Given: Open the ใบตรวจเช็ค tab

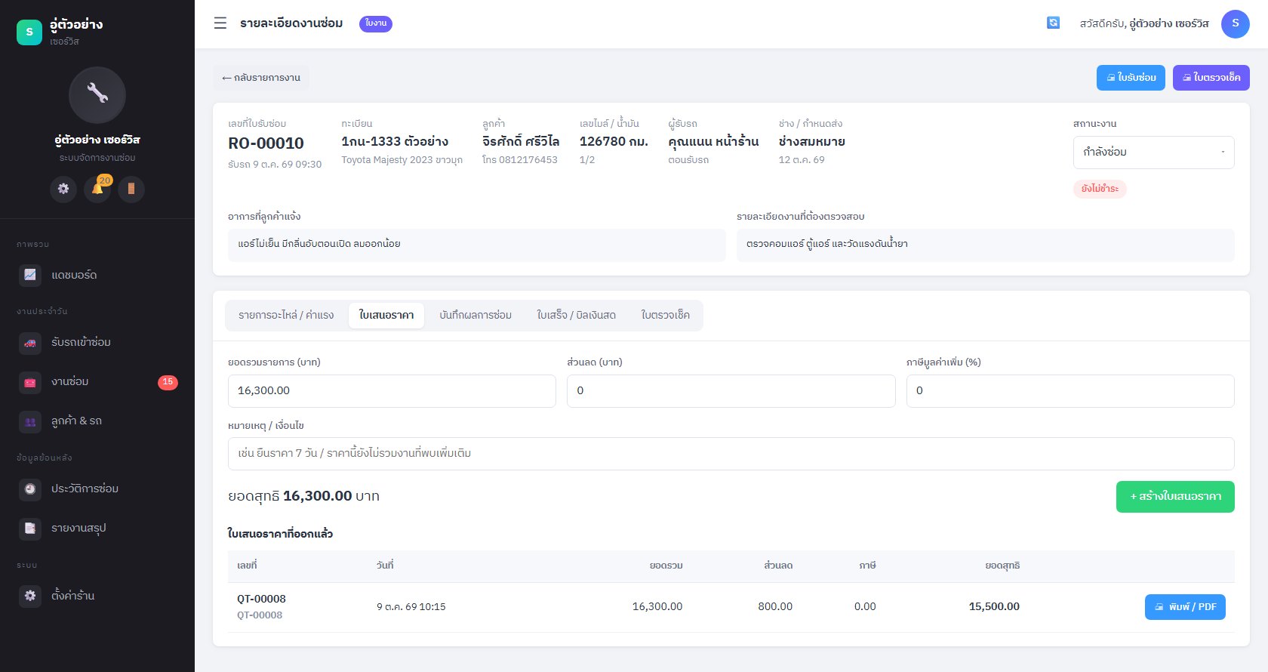Looking at the screenshot, I should point(666,316).
